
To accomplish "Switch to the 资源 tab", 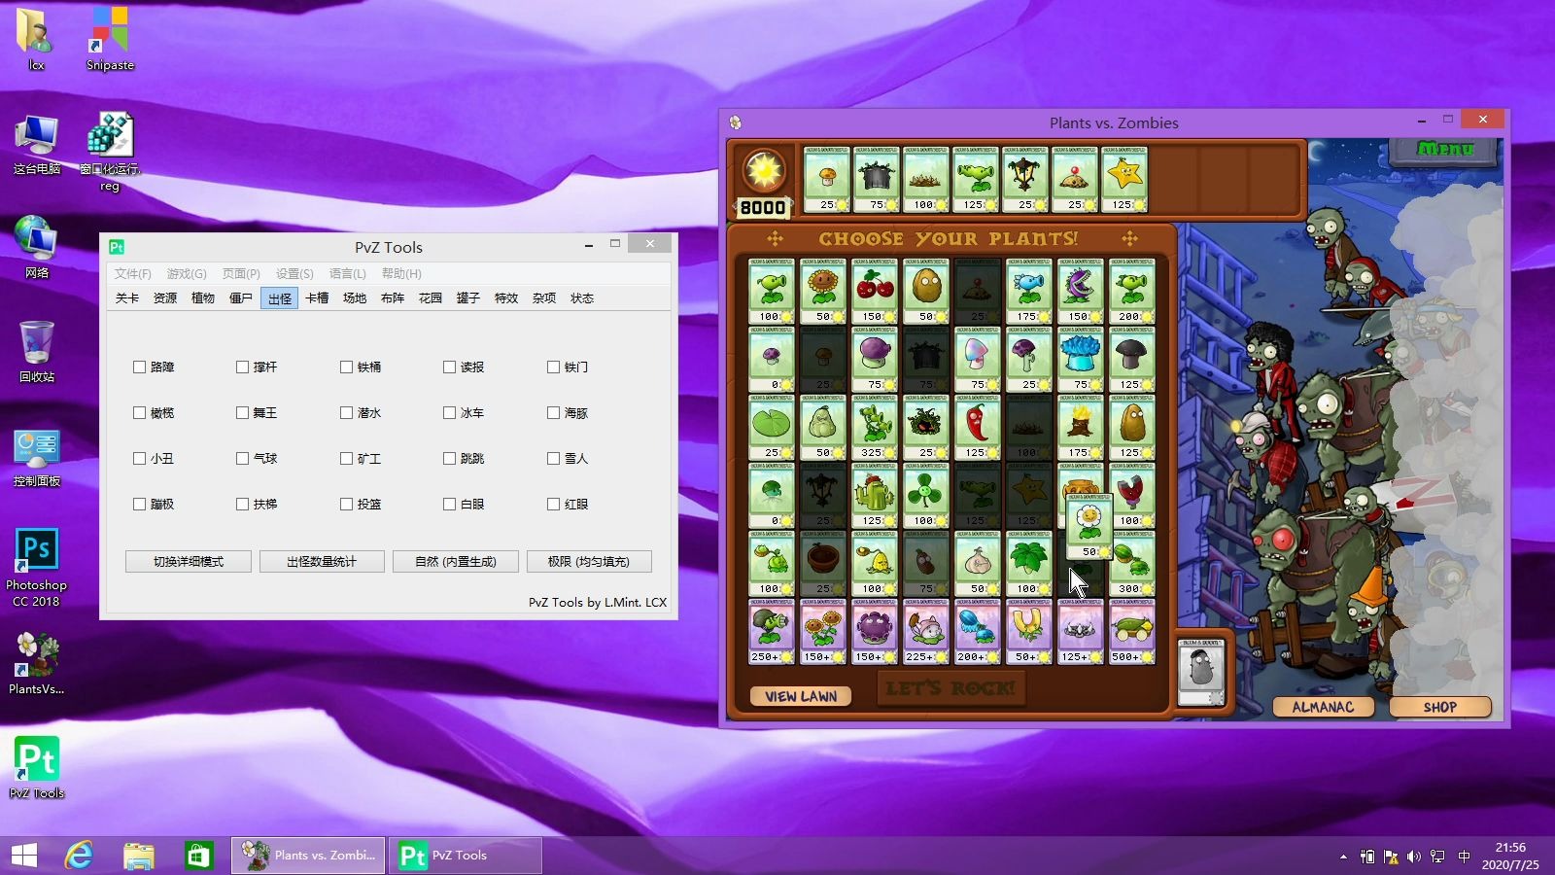I will coord(165,298).
